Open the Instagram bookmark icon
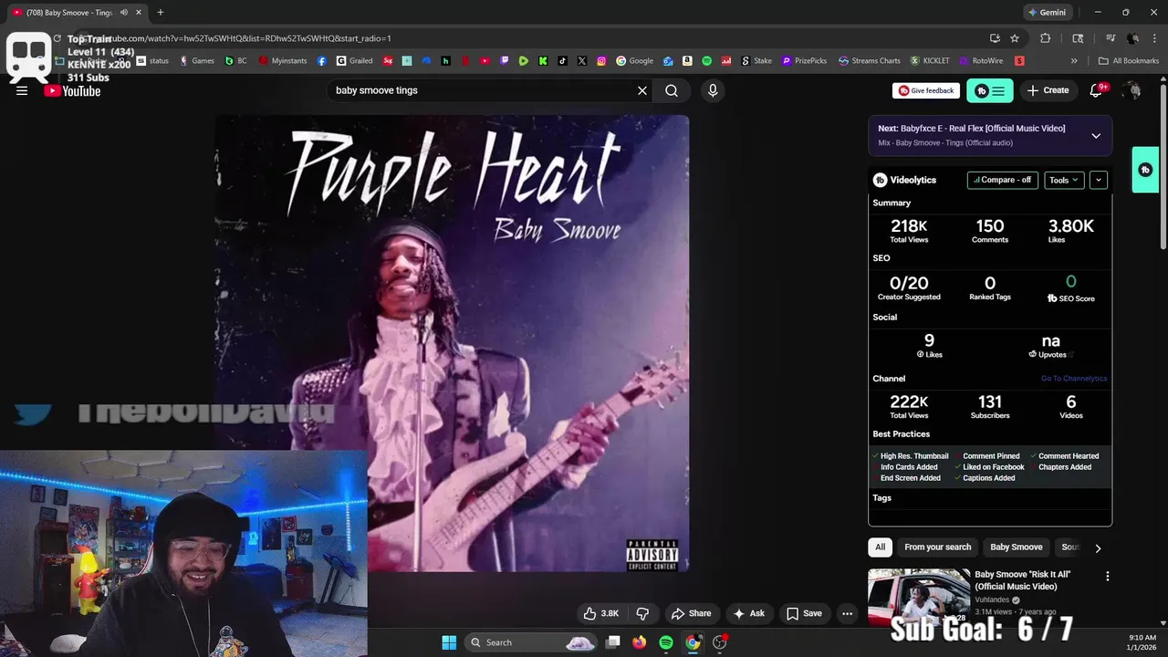1168x657 pixels. click(x=601, y=61)
